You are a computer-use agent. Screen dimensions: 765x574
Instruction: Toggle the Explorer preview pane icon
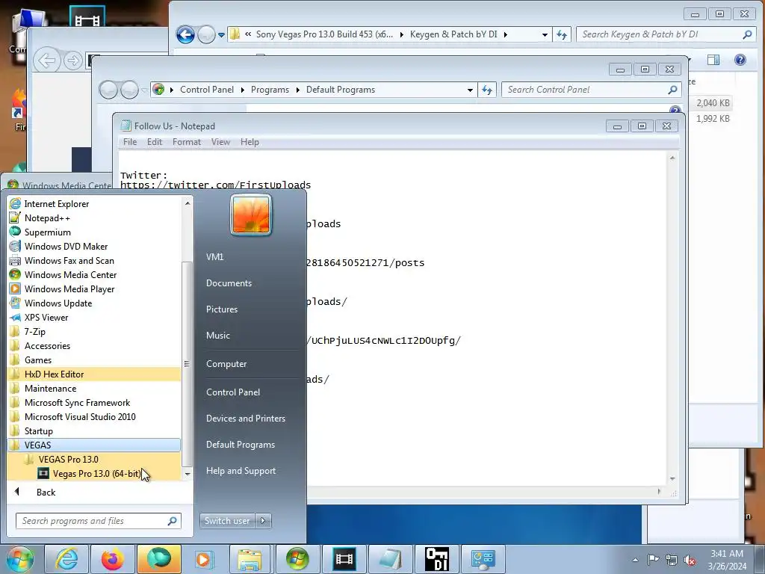713,60
